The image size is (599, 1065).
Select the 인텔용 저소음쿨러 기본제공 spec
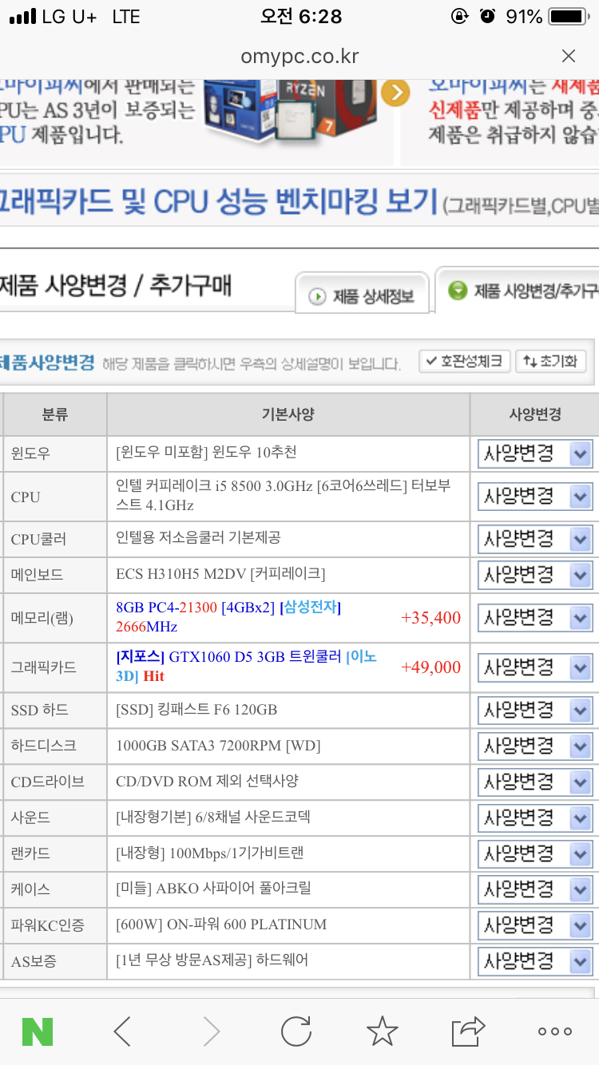coord(198,538)
